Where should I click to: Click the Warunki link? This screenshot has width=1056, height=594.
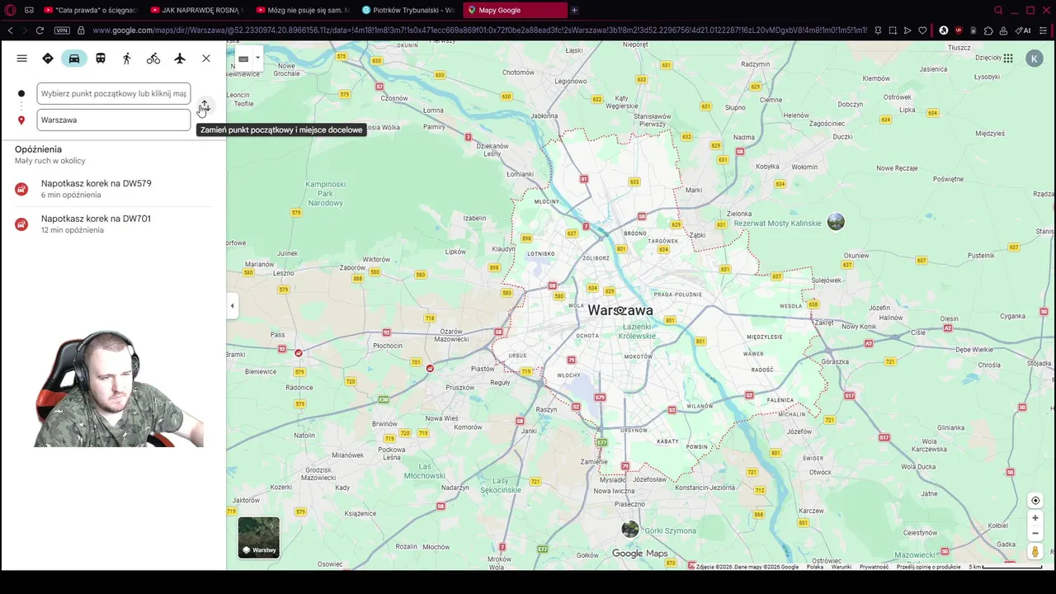click(841, 567)
